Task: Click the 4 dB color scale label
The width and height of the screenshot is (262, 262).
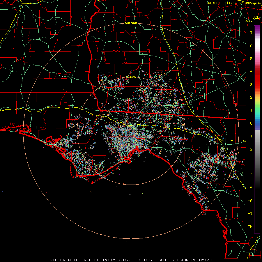Action: click(251, 72)
